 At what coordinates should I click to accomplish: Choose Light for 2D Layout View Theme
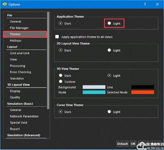coord(109,50)
